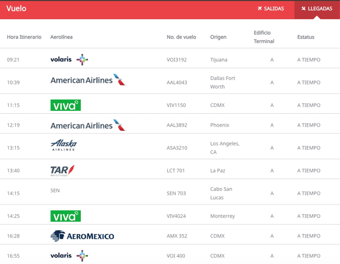This screenshot has width=340, height=264.
Task: Select the LLEGADAS arrivals tab
Action: (x=317, y=9)
